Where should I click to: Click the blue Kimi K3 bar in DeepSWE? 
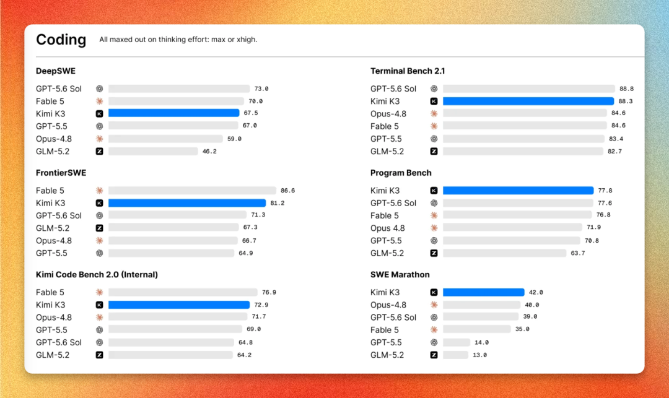click(x=173, y=113)
